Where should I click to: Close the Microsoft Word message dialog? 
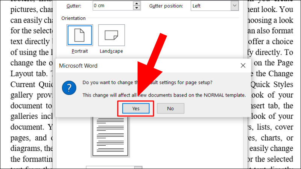point(243,65)
